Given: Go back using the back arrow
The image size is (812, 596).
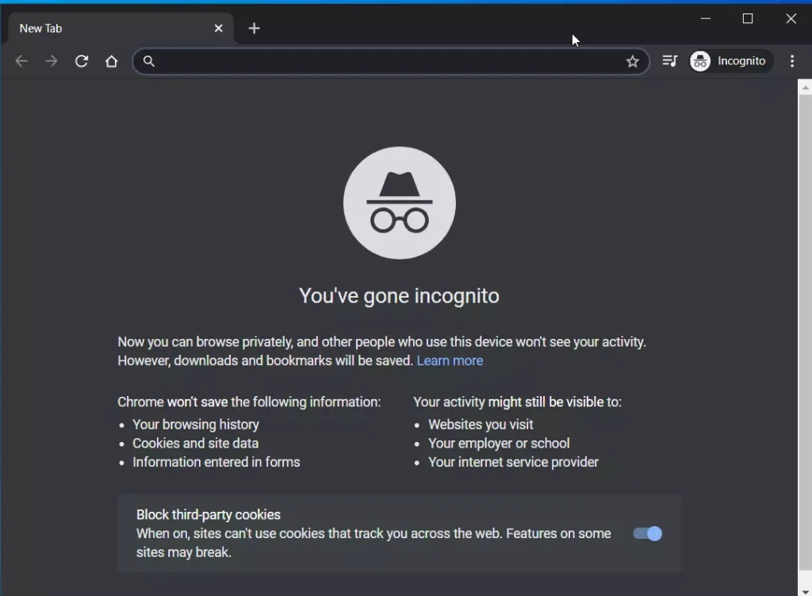Looking at the screenshot, I should tap(21, 61).
